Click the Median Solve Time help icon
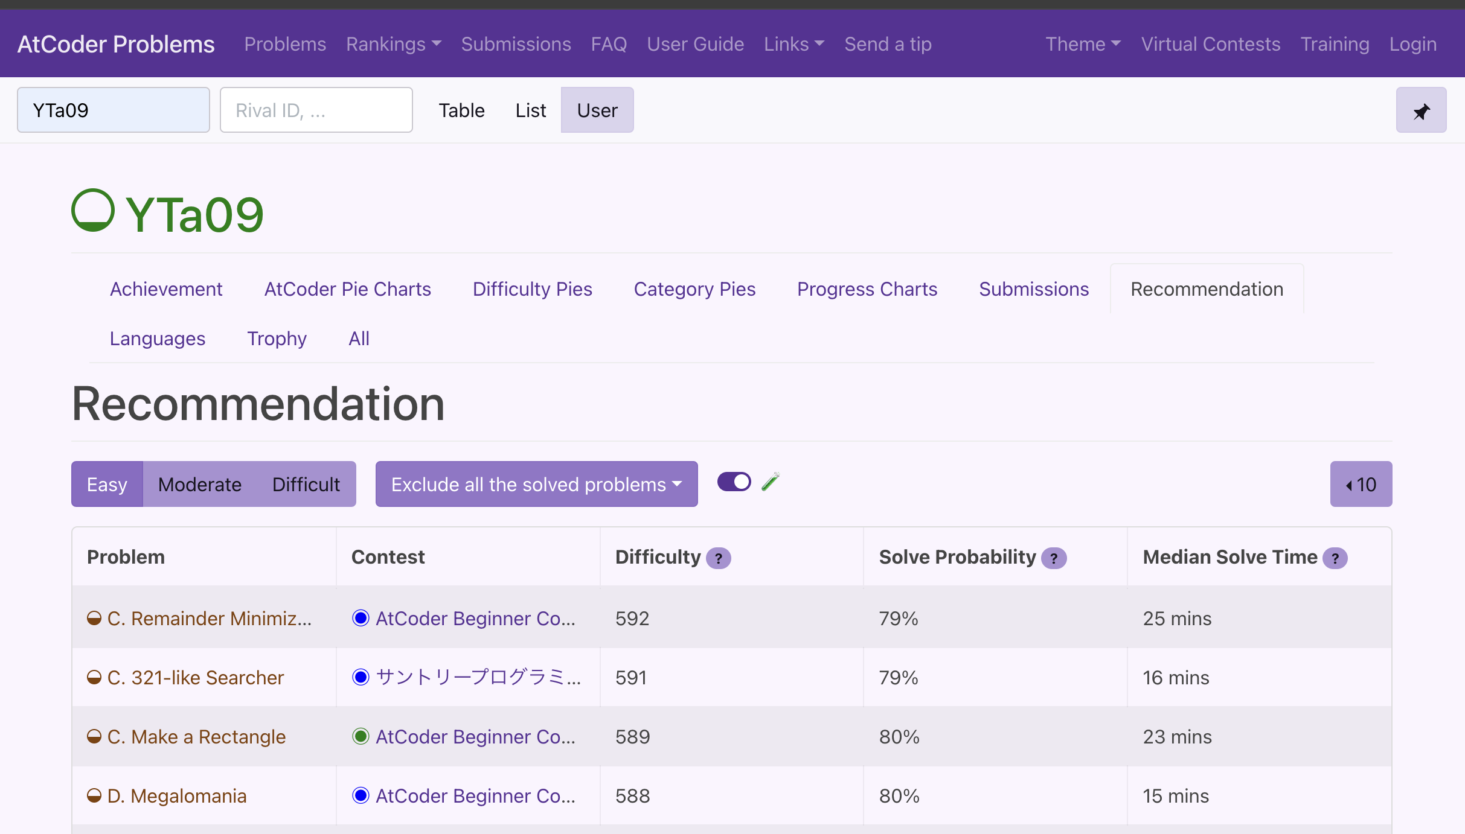The width and height of the screenshot is (1465, 834). tap(1335, 558)
